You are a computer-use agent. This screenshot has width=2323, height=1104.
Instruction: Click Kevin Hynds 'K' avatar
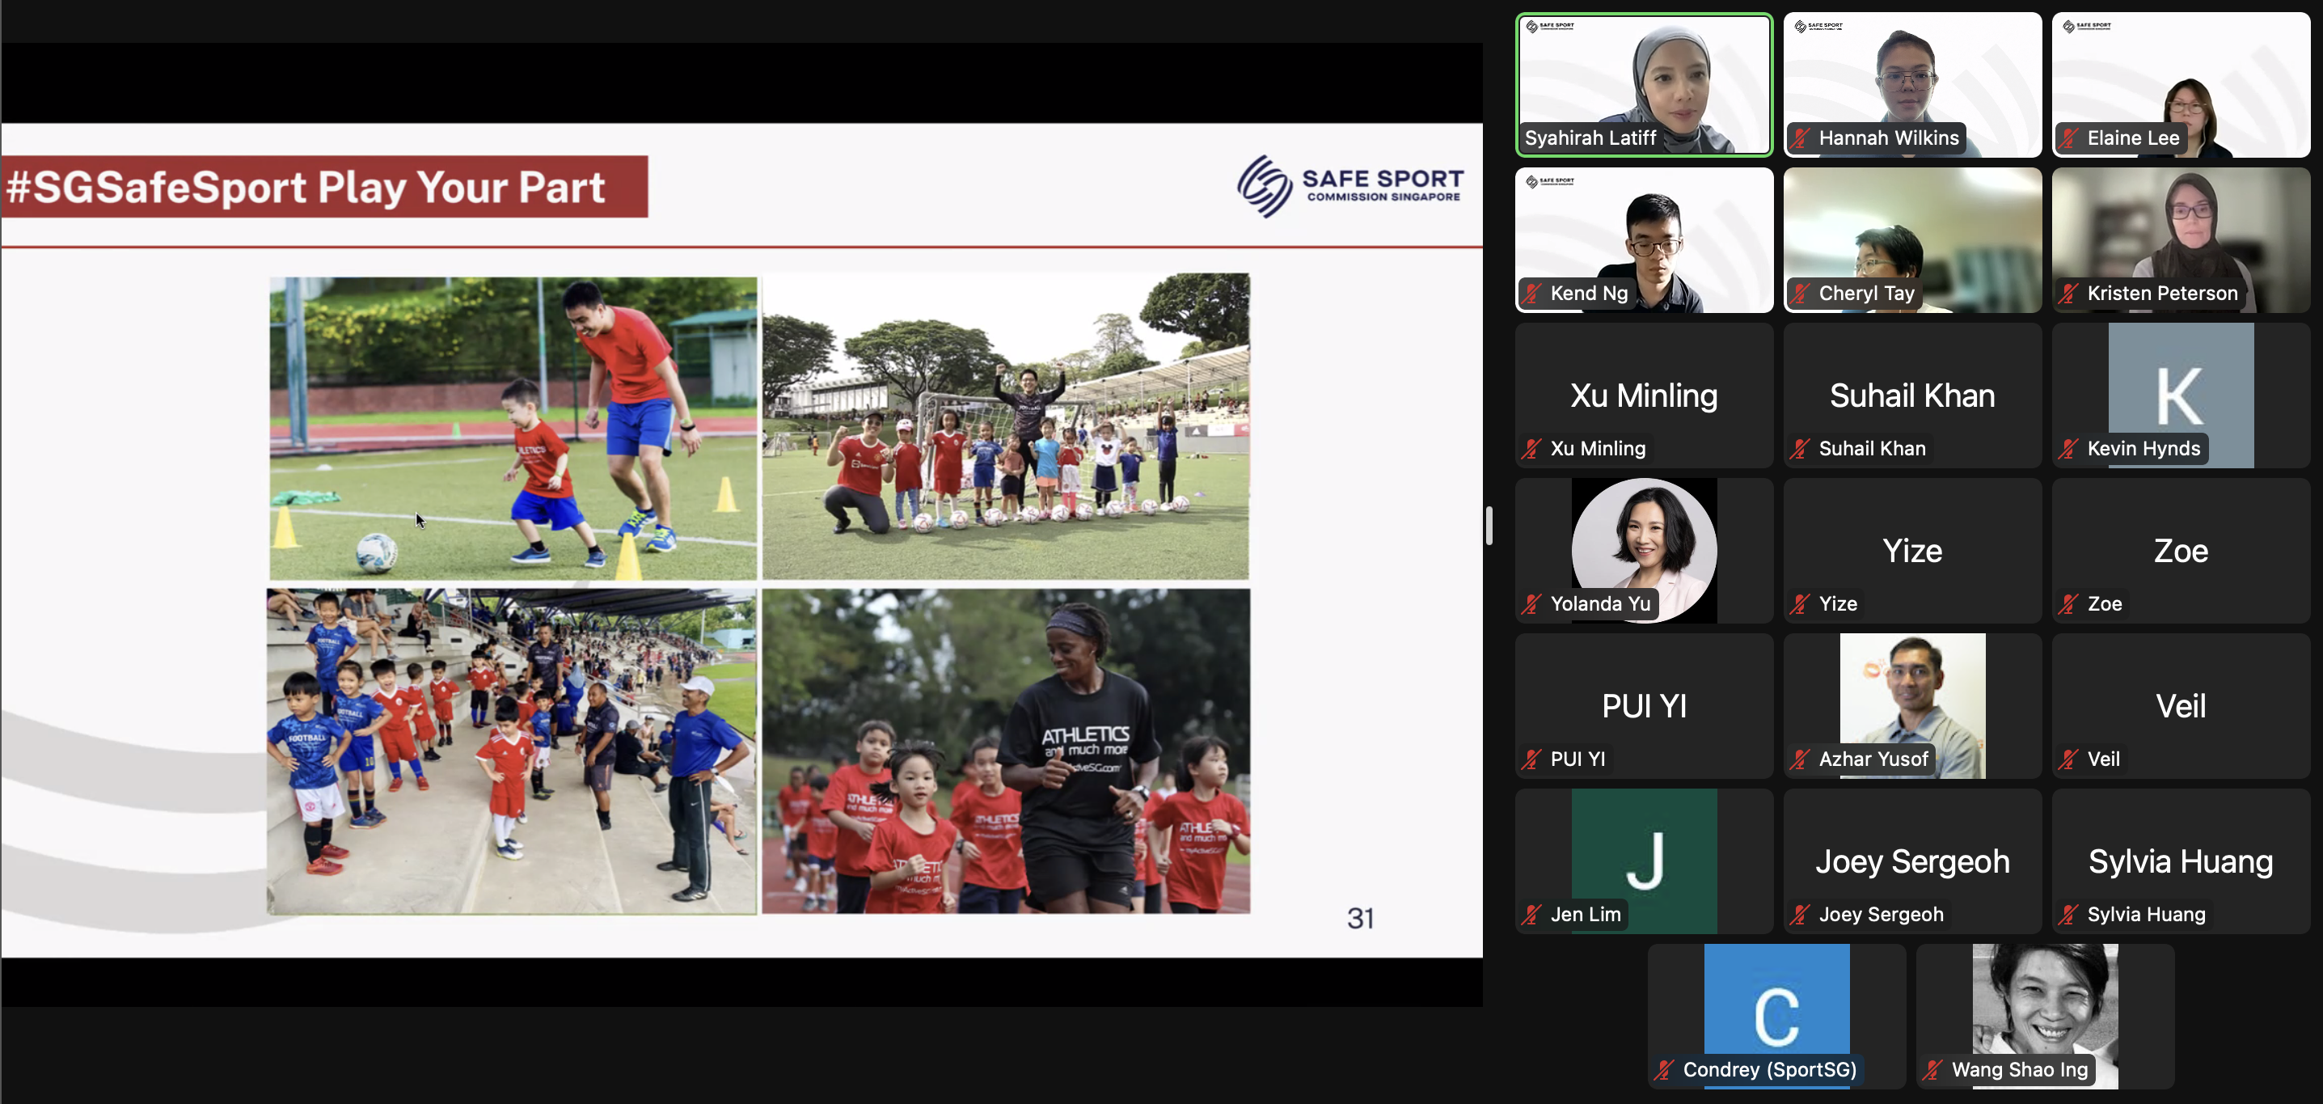(x=2181, y=395)
